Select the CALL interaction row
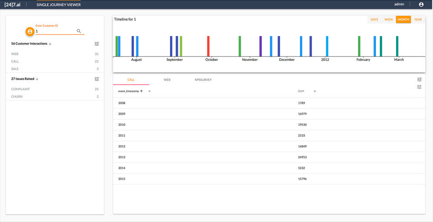The width and height of the screenshot is (433, 222). click(x=55, y=61)
